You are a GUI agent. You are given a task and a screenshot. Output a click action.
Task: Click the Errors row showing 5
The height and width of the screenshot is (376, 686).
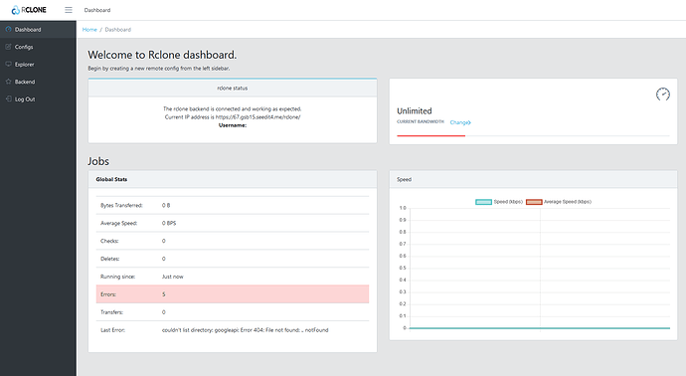tap(233, 294)
